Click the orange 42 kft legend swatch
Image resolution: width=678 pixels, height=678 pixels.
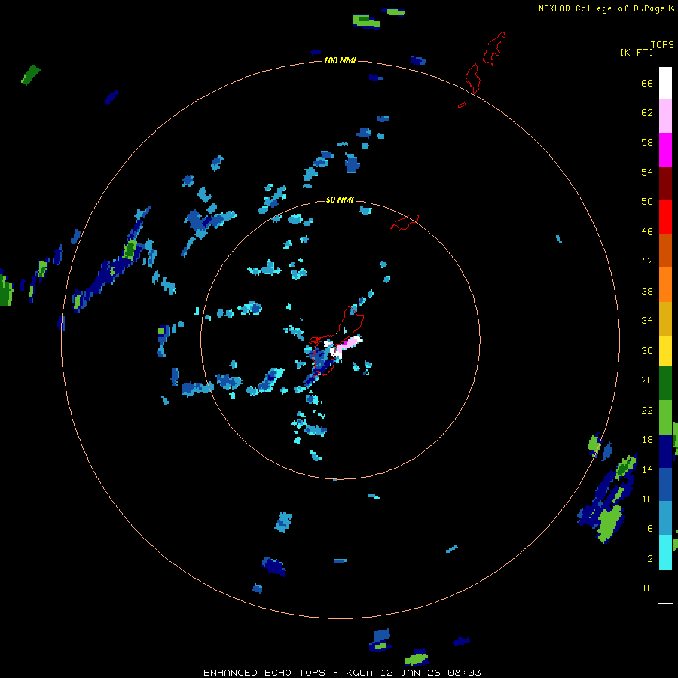pyautogui.click(x=665, y=285)
